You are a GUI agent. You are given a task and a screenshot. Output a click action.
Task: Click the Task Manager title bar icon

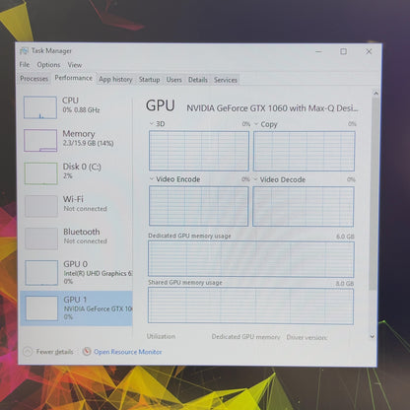(24, 51)
